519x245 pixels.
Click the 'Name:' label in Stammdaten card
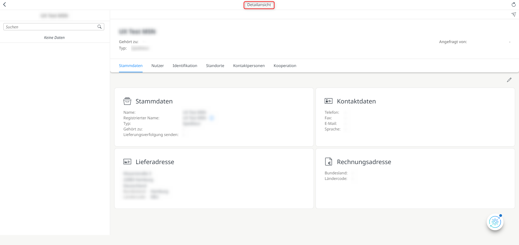pyautogui.click(x=129, y=112)
